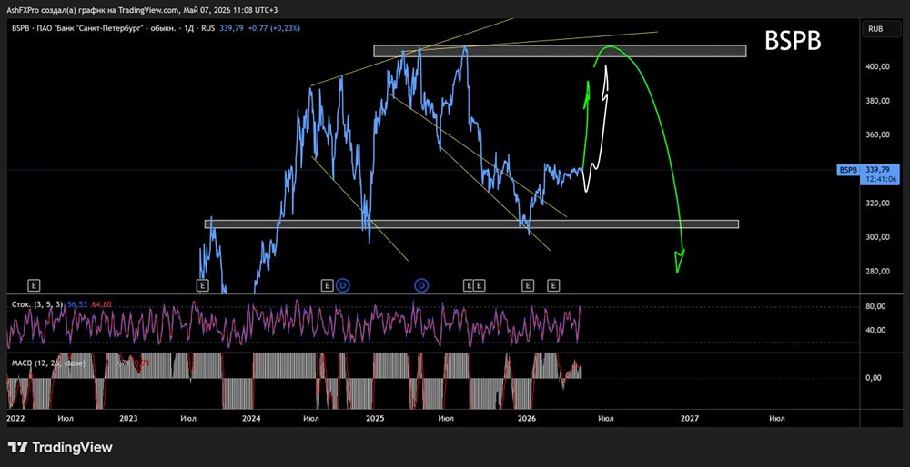Select the MACD (12, 26, close) indicator legend
Viewport: 910px width, 467px height.
tap(48, 363)
